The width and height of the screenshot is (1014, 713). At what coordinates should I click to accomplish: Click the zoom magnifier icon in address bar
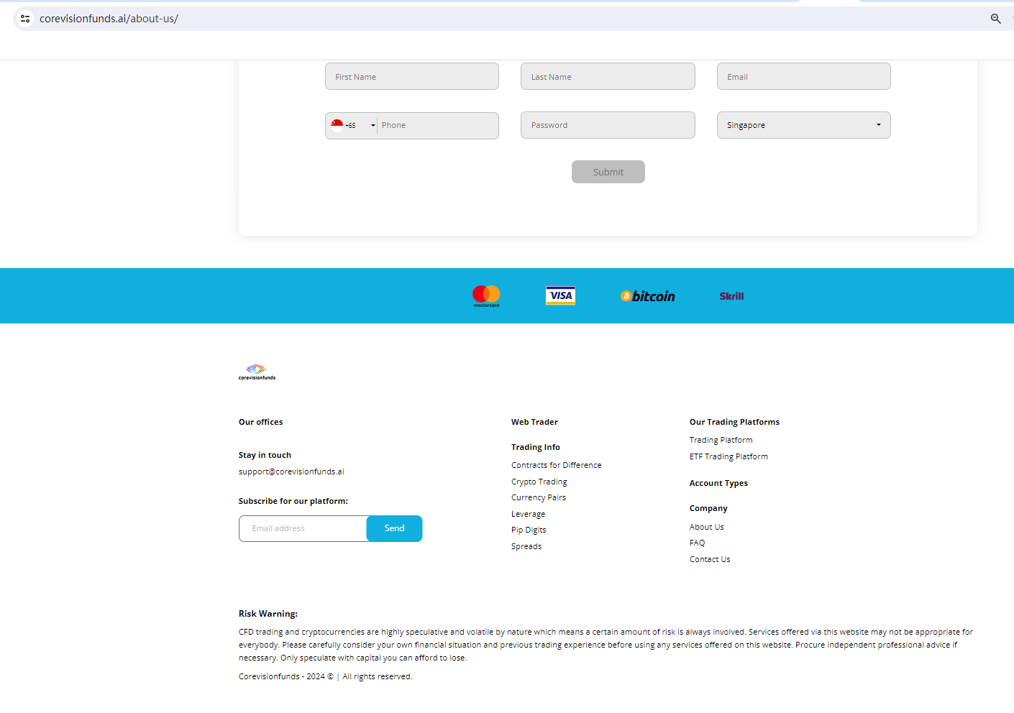995,19
